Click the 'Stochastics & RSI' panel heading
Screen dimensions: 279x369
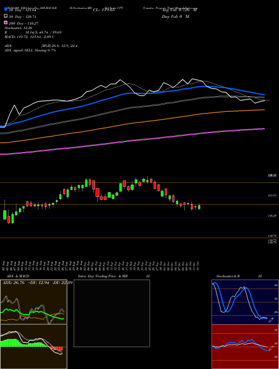pos(239,276)
